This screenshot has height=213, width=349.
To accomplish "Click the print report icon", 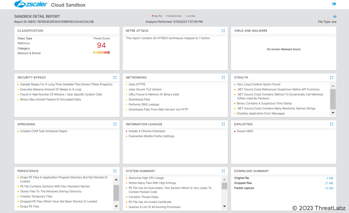I will [335, 16].
